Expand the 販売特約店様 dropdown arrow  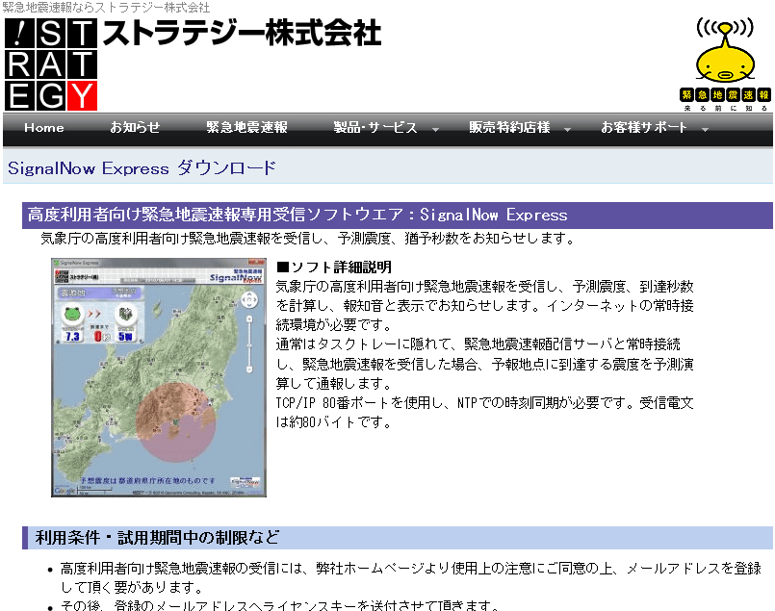(x=567, y=129)
